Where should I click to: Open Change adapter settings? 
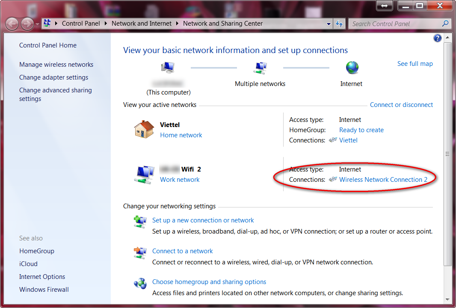[x=53, y=77]
